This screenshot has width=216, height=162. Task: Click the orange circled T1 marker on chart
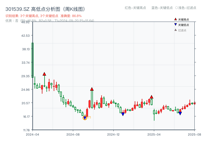[x=85, y=118]
